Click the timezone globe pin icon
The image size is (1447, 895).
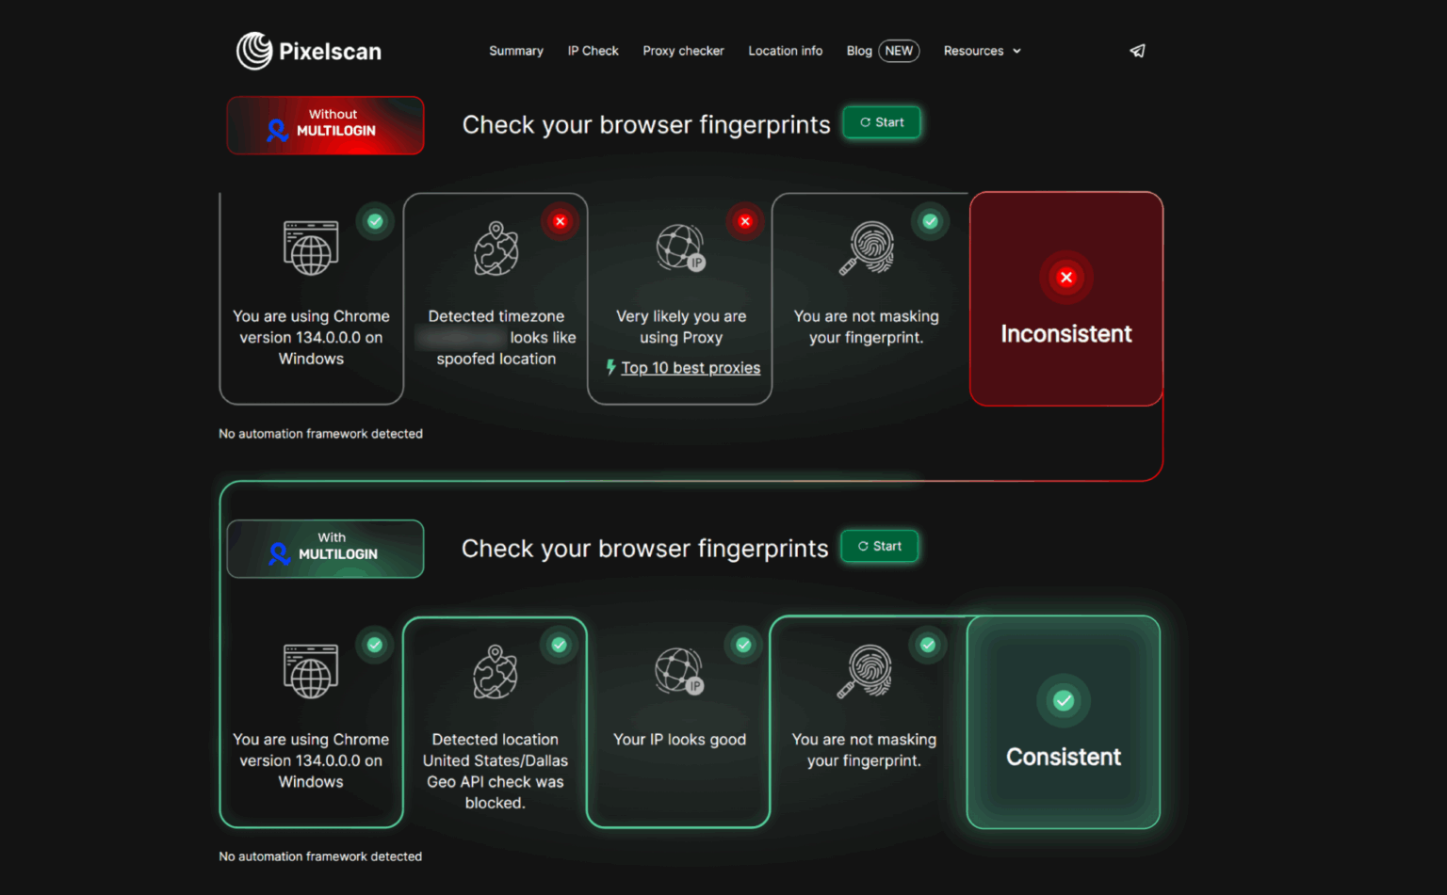(x=496, y=248)
